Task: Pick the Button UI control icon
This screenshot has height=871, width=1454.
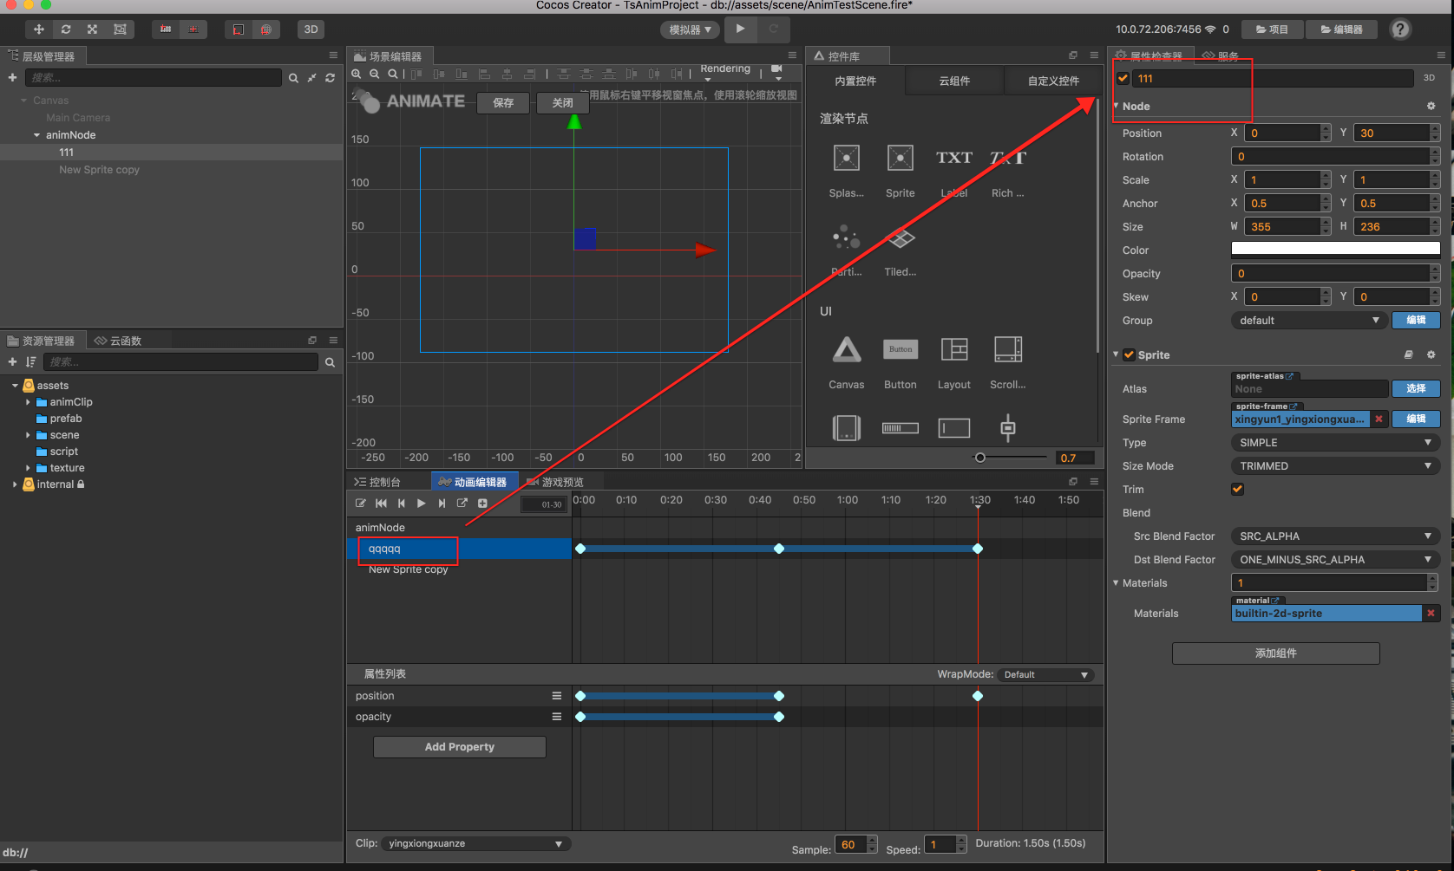Action: (x=900, y=349)
